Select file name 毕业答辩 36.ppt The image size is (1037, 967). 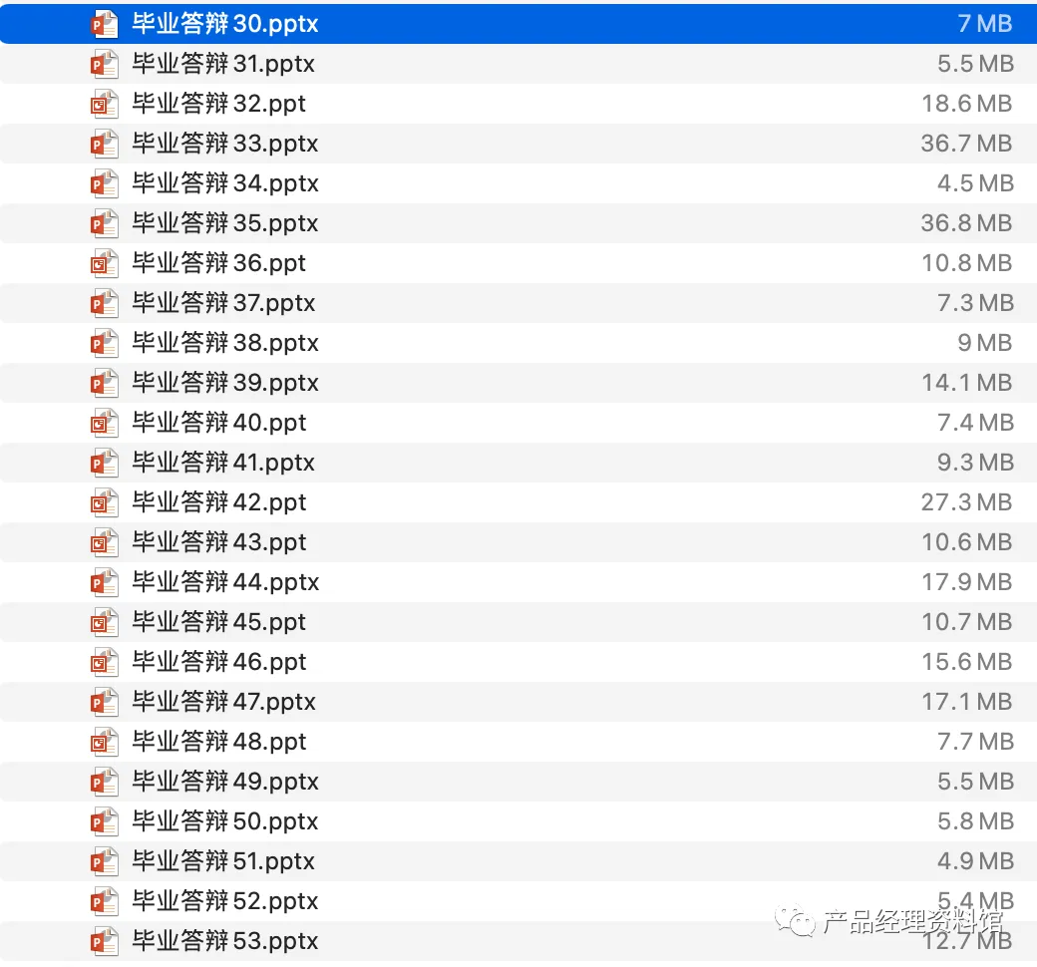click(x=218, y=263)
